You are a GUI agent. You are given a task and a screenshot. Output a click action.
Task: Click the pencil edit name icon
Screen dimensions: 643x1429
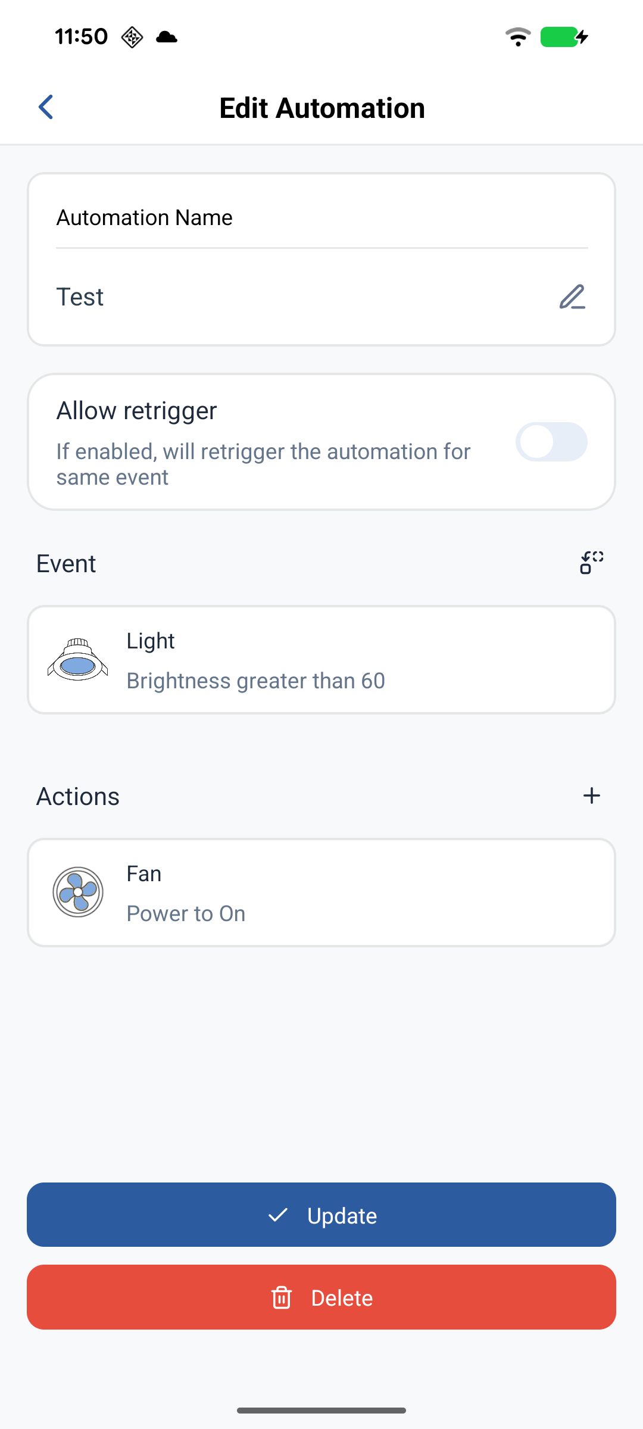(x=572, y=297)
